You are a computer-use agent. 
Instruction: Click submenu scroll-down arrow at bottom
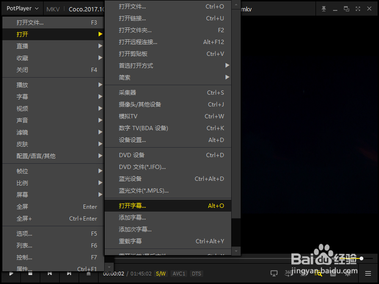236,251
